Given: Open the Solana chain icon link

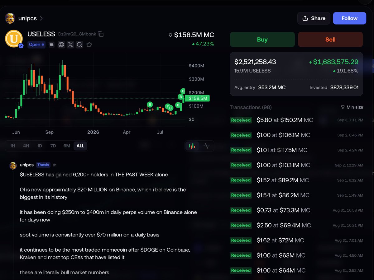Looking at the screenshot, I should (x=52, y=45).
